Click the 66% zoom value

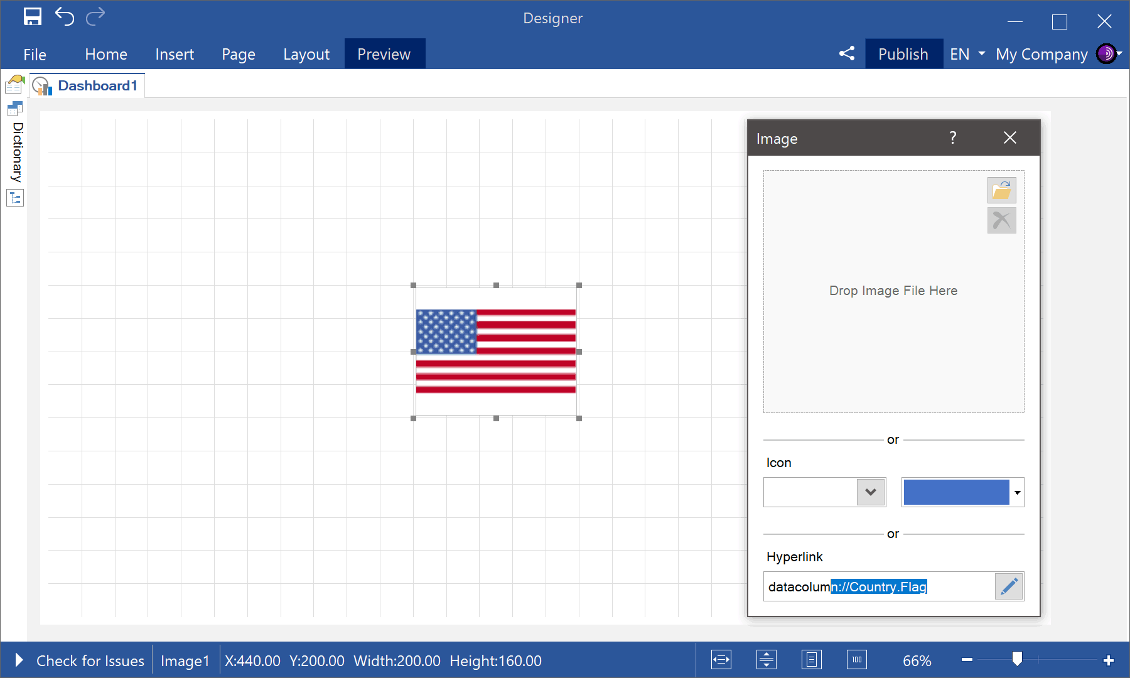pyautogui.click(x=917, y=660)
